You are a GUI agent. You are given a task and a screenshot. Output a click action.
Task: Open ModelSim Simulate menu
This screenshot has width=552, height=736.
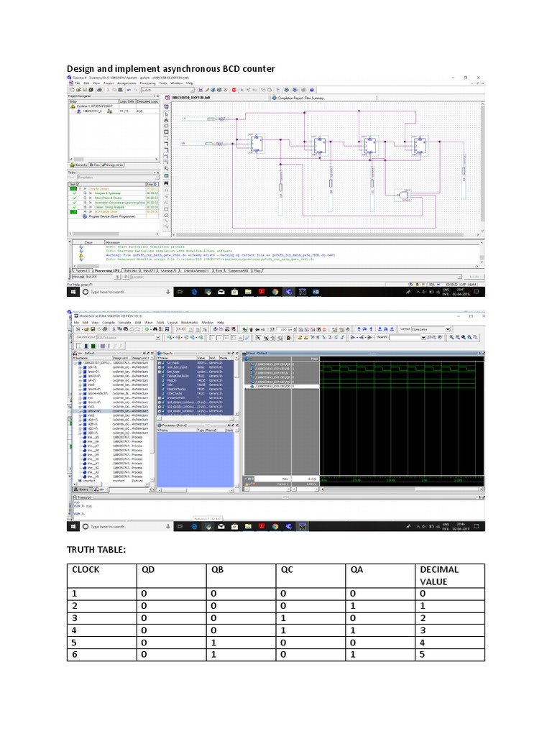pyautogui.click(x=124, y=323)
